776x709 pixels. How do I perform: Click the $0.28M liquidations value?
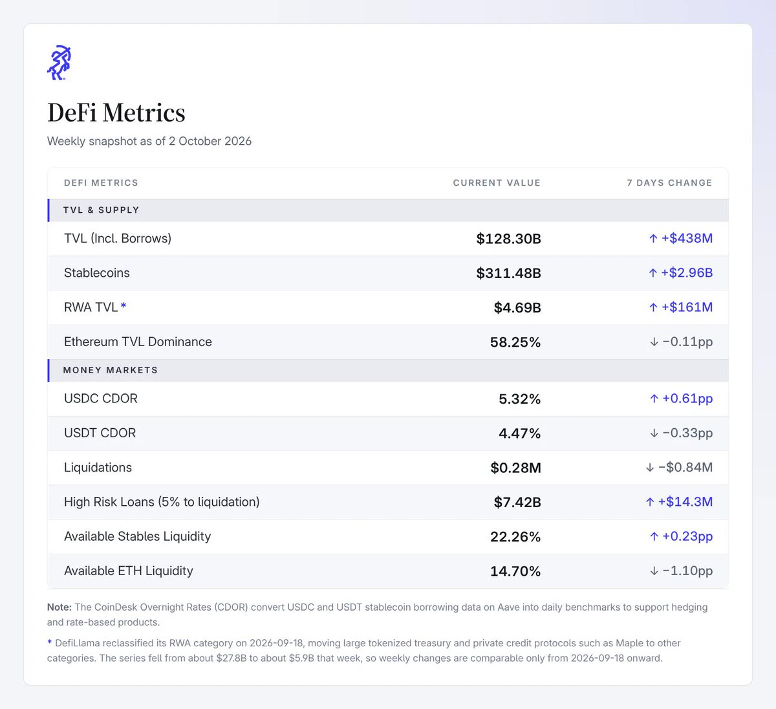pyautogui.click(x=516, y=468)
